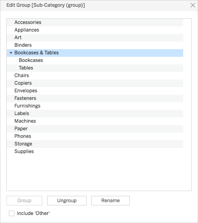Select the Storage item
Image resolution: width=198 pixels, height=223 pixels.
tap(95, 144)
